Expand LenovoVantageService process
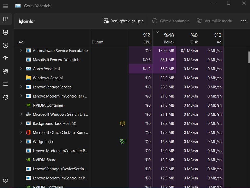 click(x=21, y=87)
